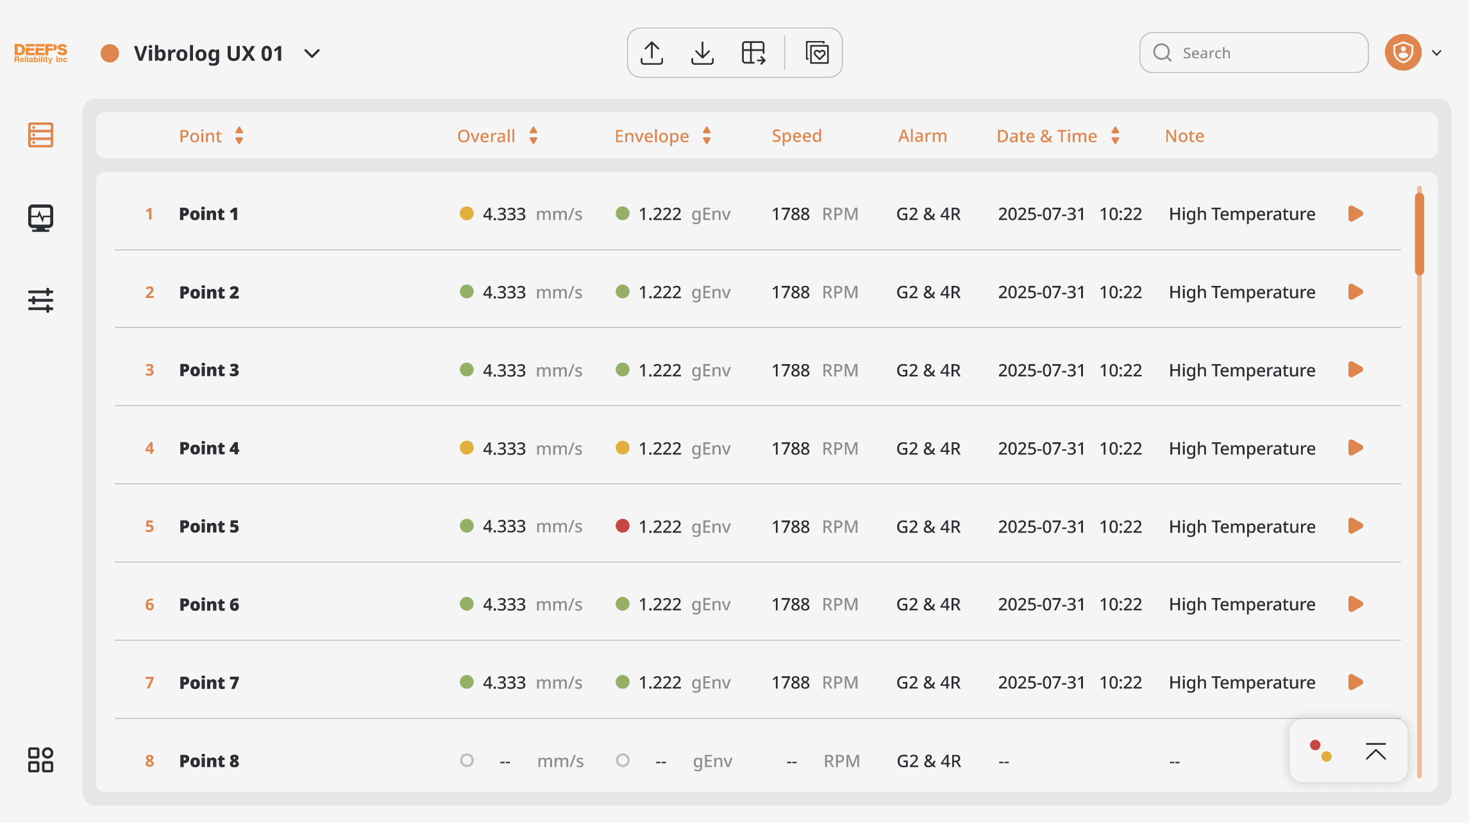Select the Point 2 row name

click(x=209, y=292)
